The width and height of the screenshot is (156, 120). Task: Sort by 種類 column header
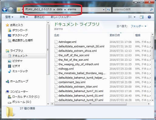click(x=137, y=35)
